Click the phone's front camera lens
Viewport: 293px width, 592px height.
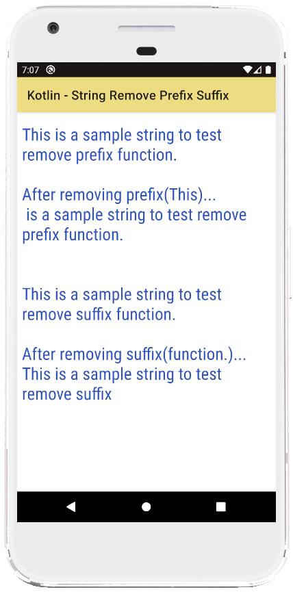[x=53, y=28]
